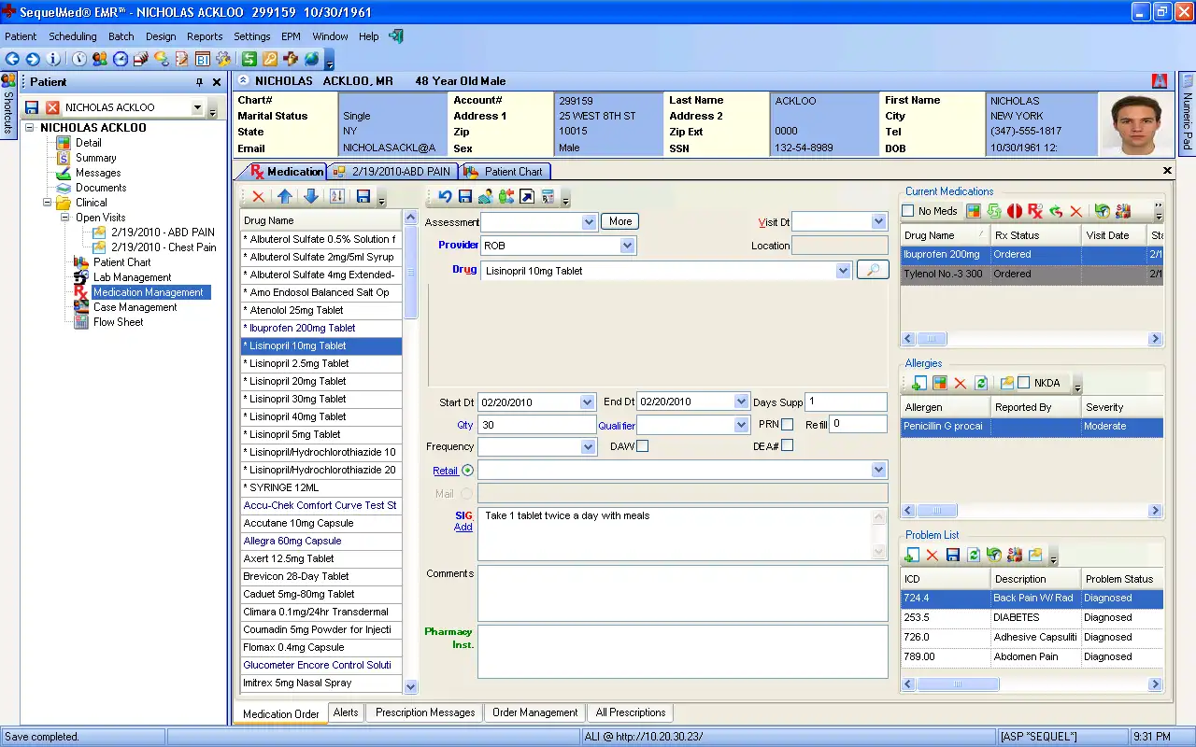Check the NKDA checkbox in Allergies
Viewport: 1196px width, 747px height.
pyautogui.click(x=1023, y=383)
